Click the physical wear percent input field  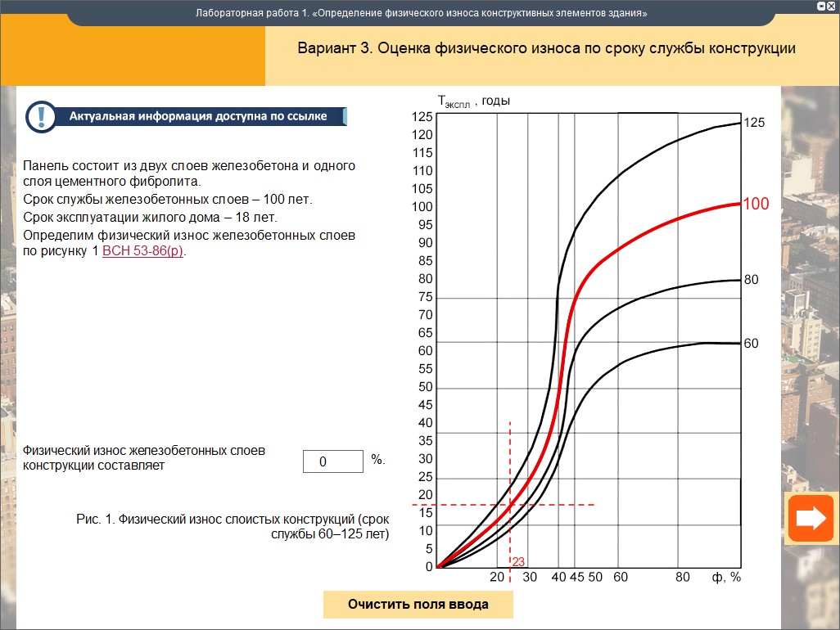pyautogui.click(x=332, y=461)
